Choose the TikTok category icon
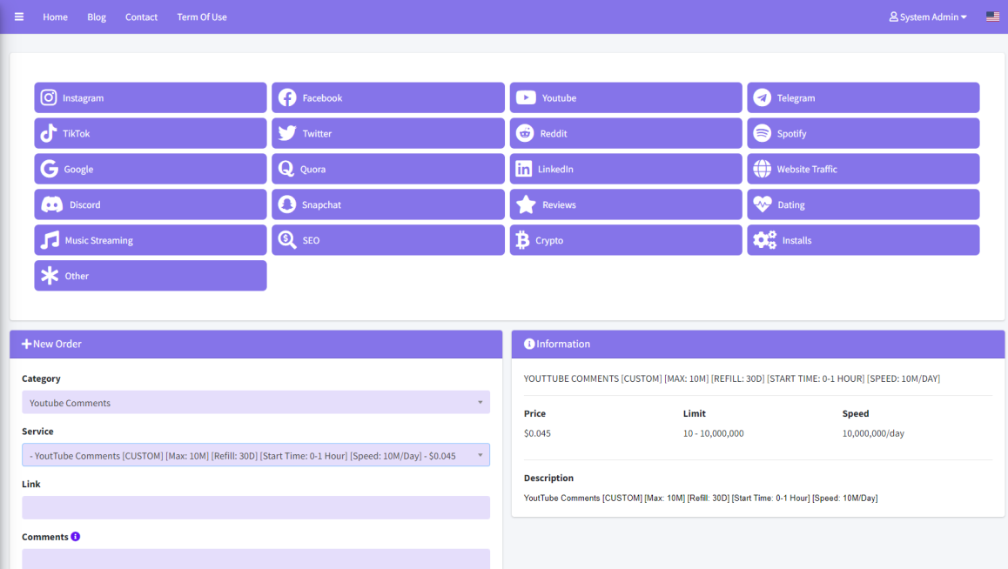The height and width of the screenshot is (569, 1008). click(x=49, y=133)
